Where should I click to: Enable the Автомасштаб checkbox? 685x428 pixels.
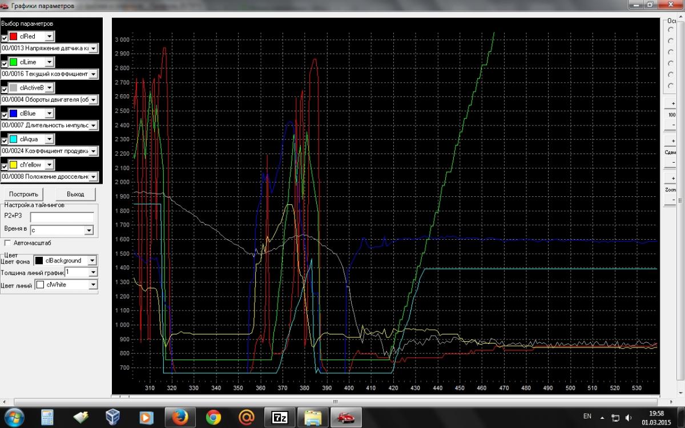click(x=7, y=243)
